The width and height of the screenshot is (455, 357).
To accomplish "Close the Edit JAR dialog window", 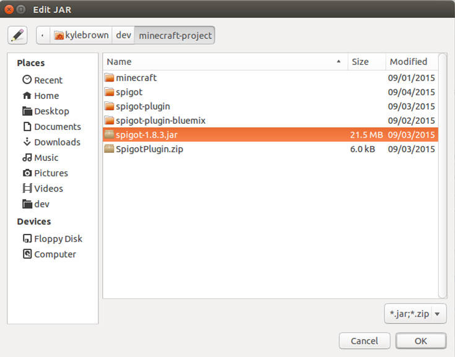I will [x=8, y=9].
